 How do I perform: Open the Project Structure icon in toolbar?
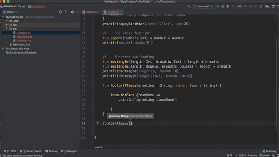[267, 7]
